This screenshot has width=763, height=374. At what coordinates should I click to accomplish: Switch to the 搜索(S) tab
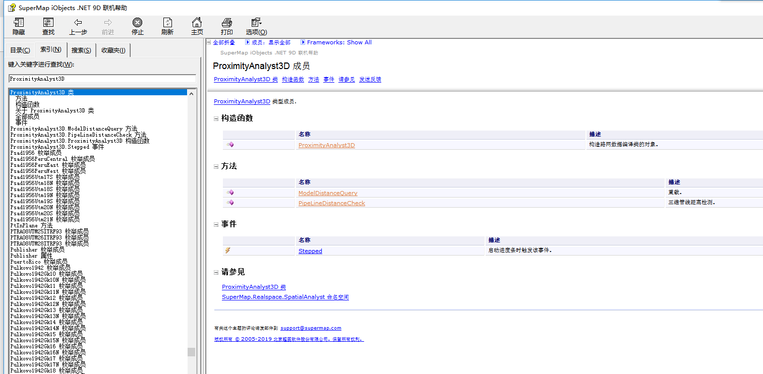tap(81, 50)
